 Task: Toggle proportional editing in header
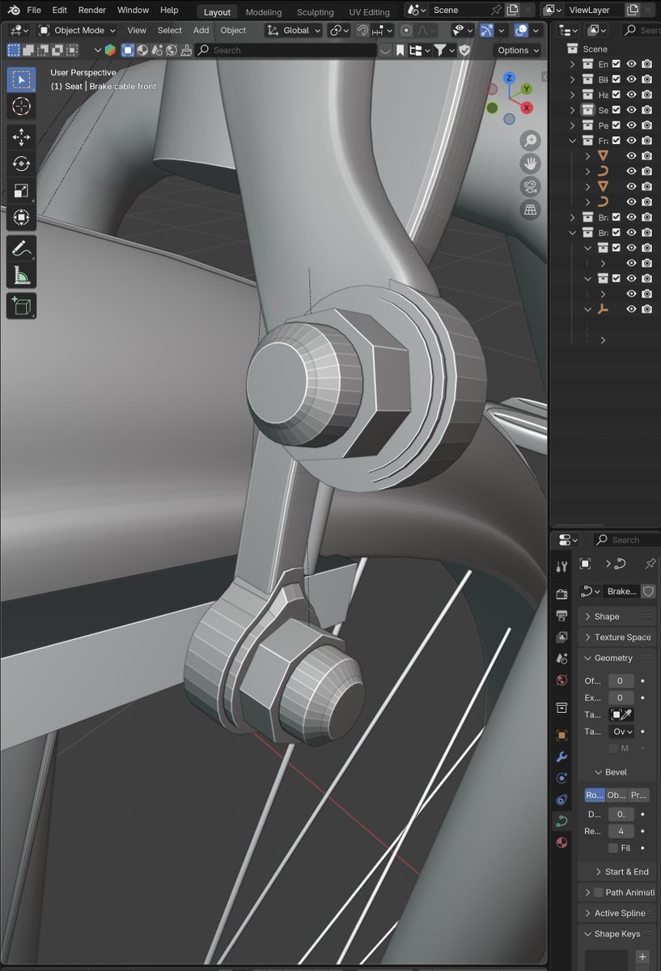click(x=406, y=30)
